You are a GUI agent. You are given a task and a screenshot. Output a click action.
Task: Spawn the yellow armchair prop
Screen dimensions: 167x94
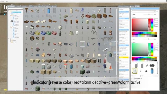pyautogui.click(x=43, y=55)
